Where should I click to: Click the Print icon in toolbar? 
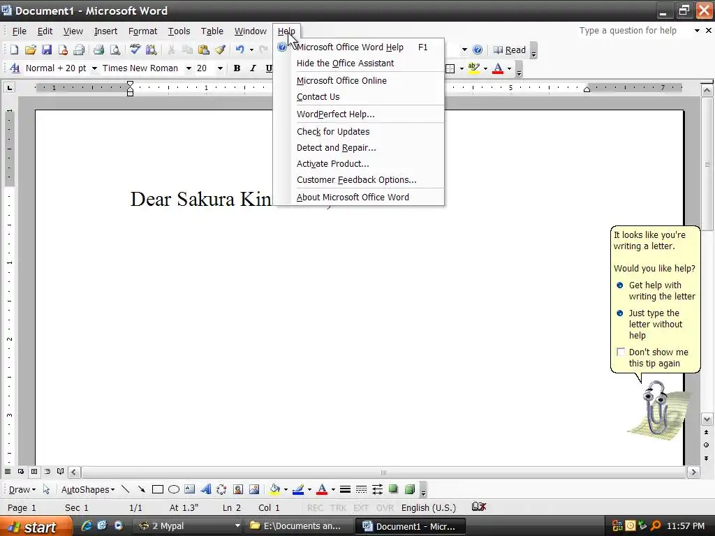(98, 50)
